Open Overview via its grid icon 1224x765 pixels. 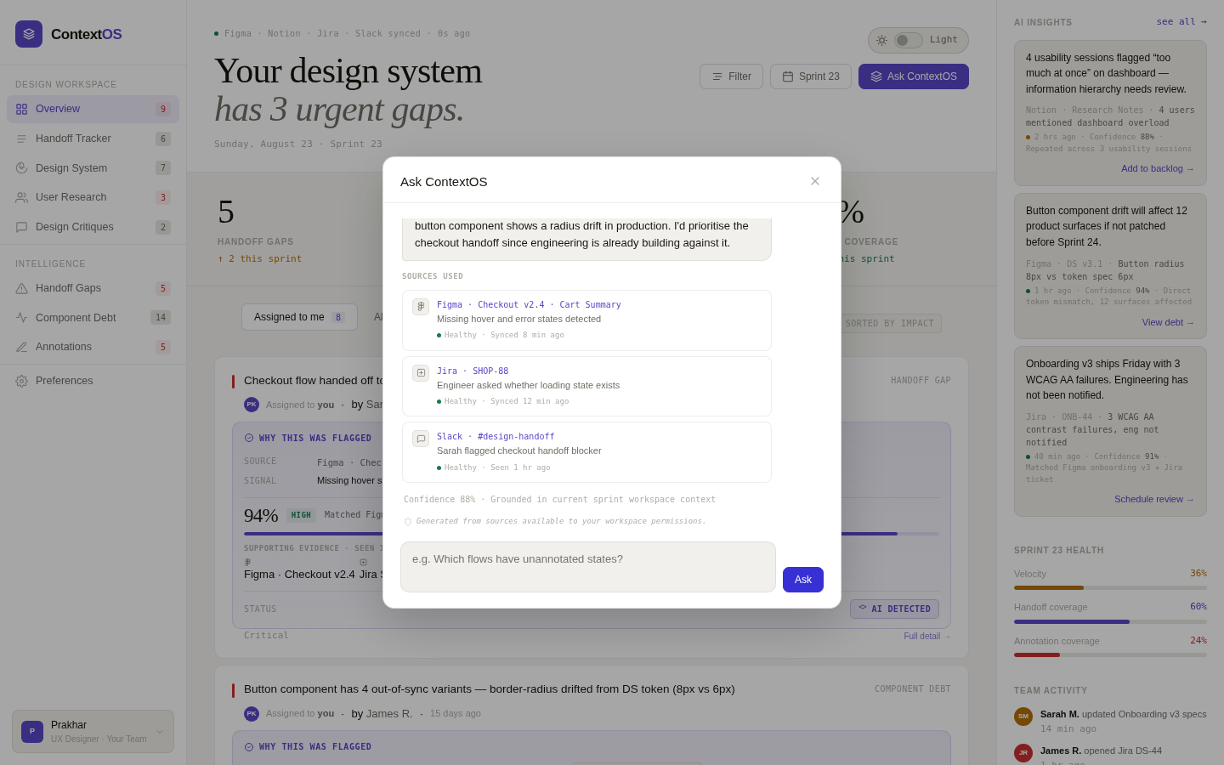[21, 109]
